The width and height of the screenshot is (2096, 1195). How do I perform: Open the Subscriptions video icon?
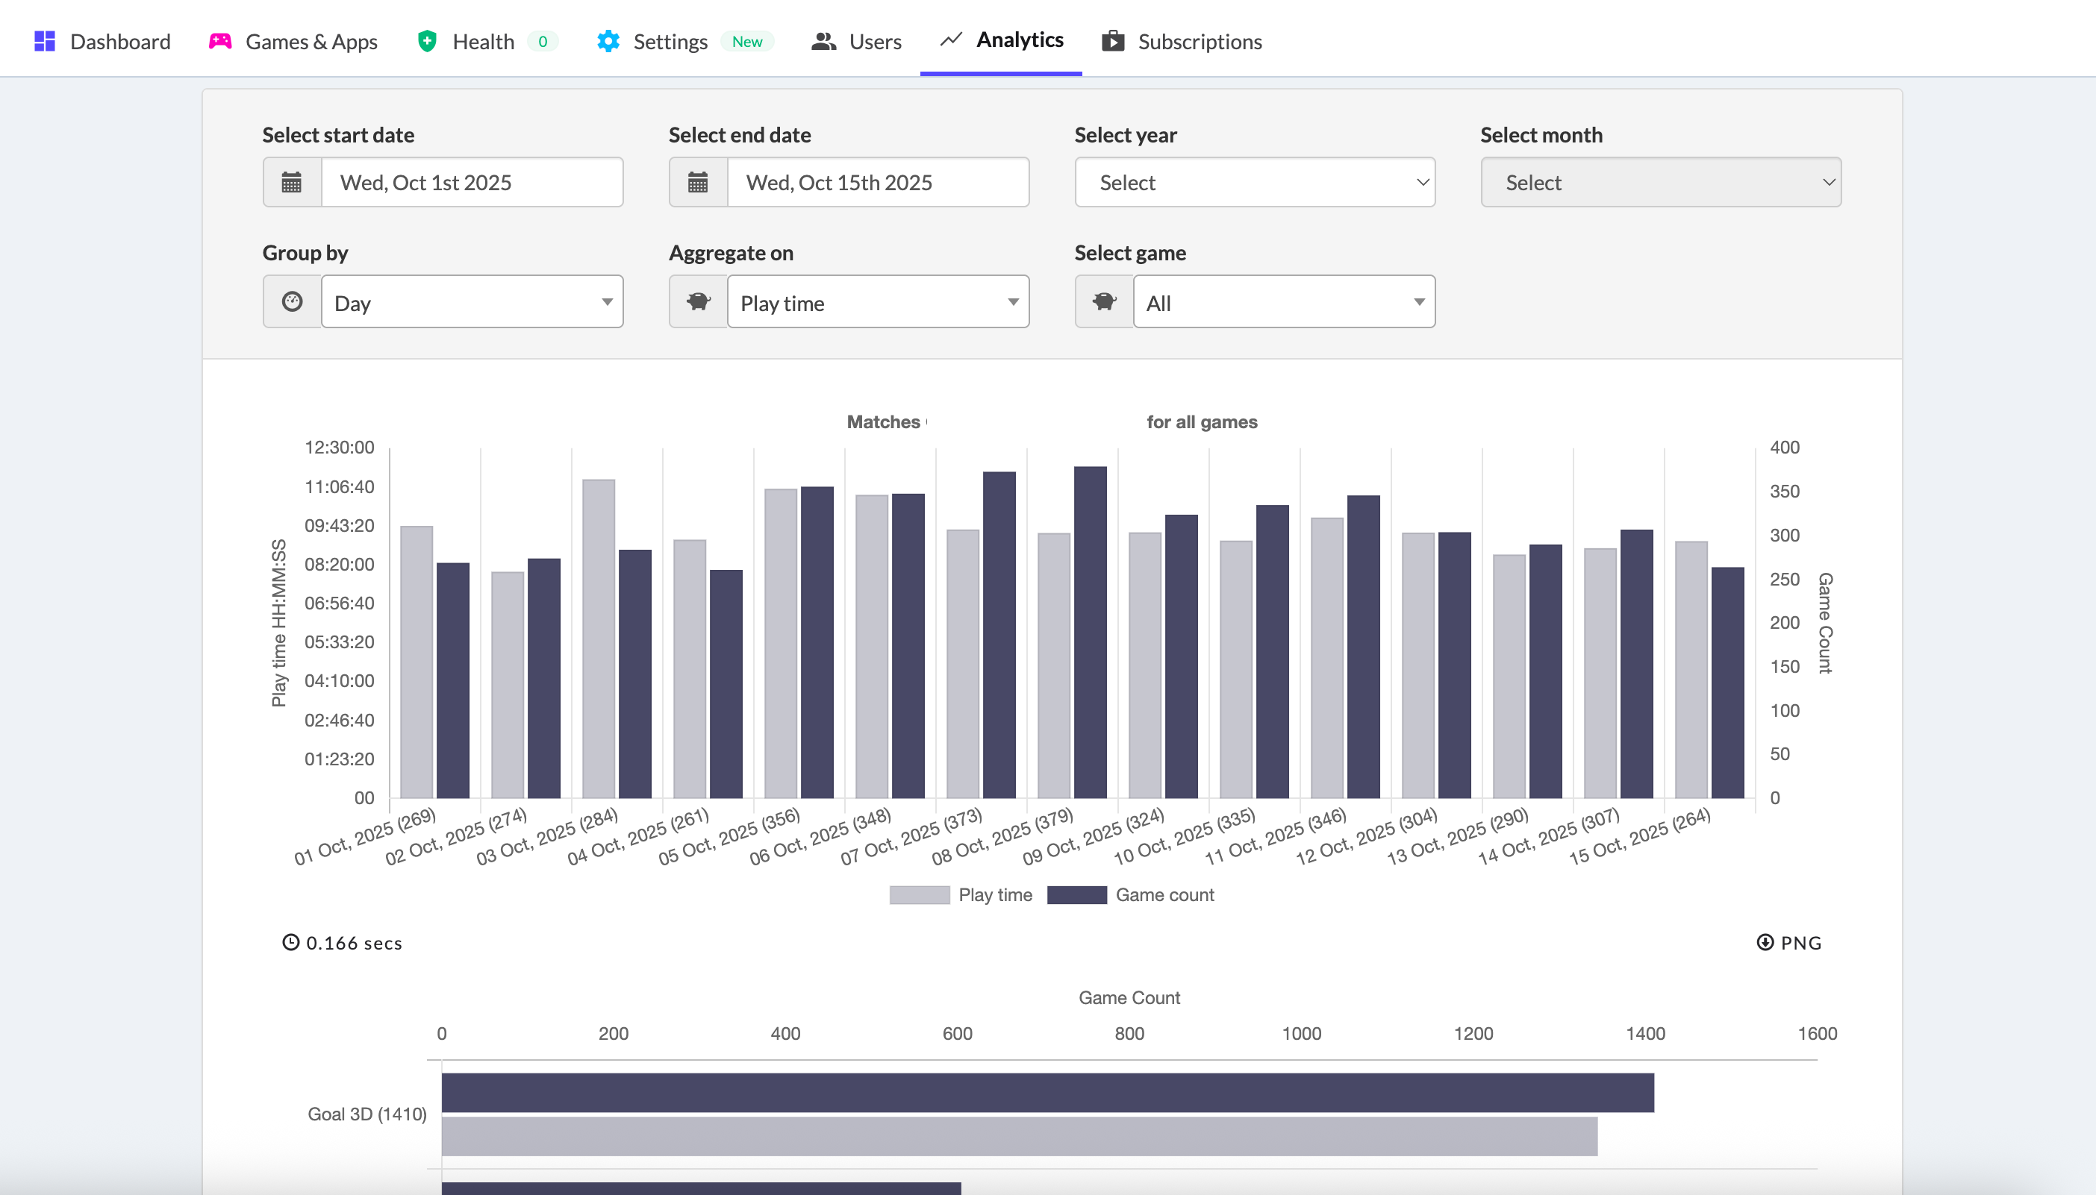point(1112,40)
